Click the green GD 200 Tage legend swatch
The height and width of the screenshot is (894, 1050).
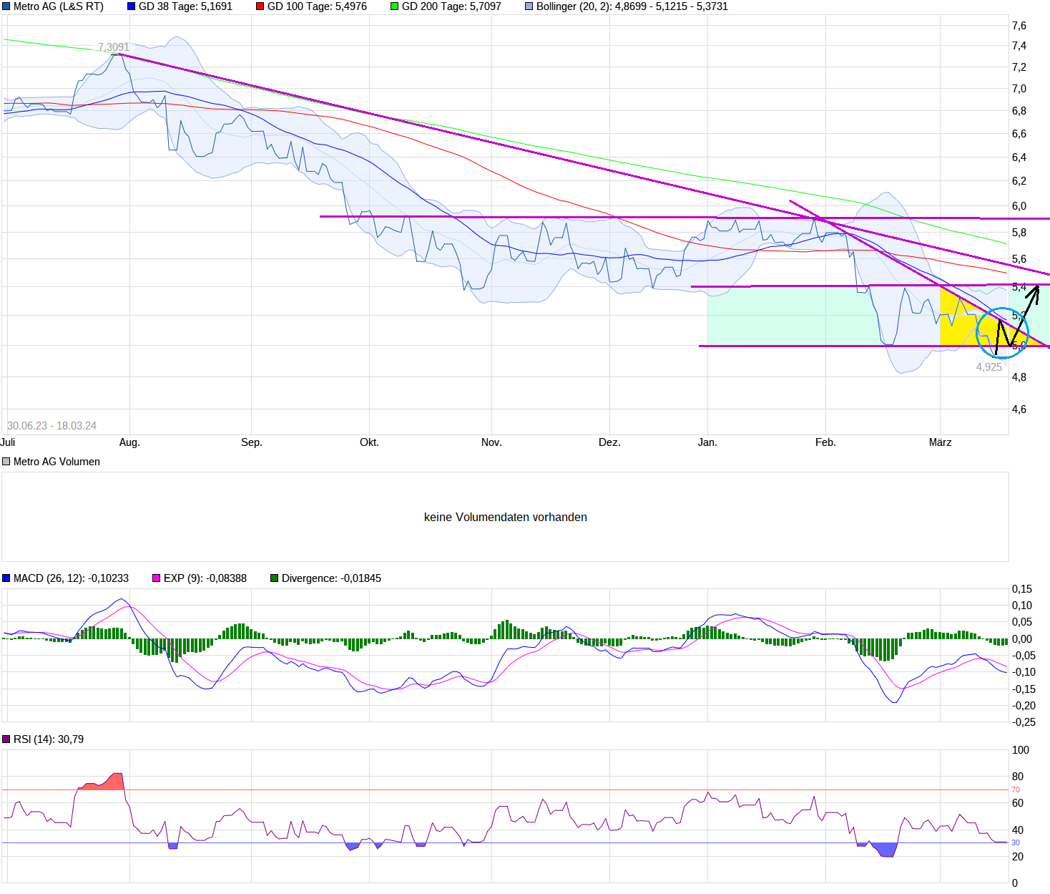point(395,6)
